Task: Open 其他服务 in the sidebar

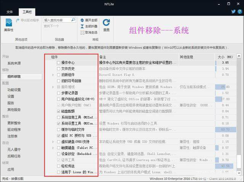Action: pyautogui.click(x=14, y=110)
